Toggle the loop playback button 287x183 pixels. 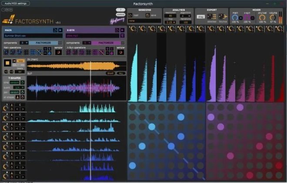21,61
